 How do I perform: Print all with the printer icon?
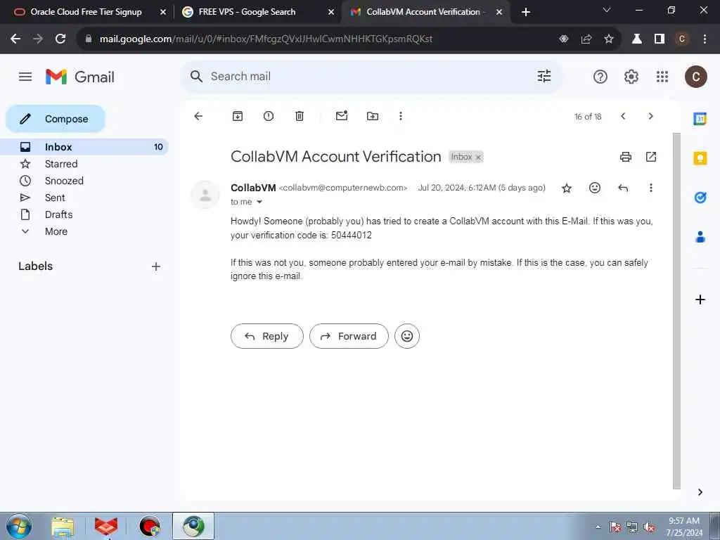(x=625, y=157)
